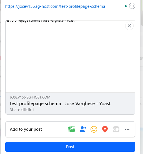This screenshot has width=143, height=154.
Task: Show more post options via three dots
Action: [127, 129]
